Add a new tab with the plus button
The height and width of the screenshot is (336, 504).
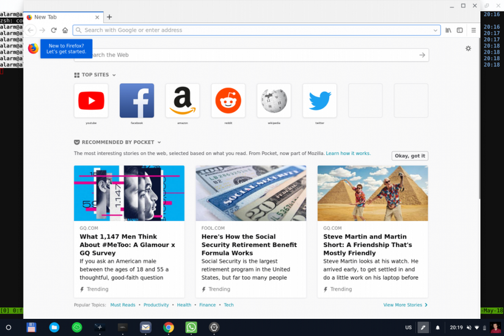109,17
